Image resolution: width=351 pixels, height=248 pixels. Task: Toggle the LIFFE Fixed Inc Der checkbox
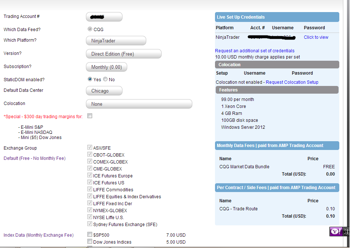[x=90, y=203]
